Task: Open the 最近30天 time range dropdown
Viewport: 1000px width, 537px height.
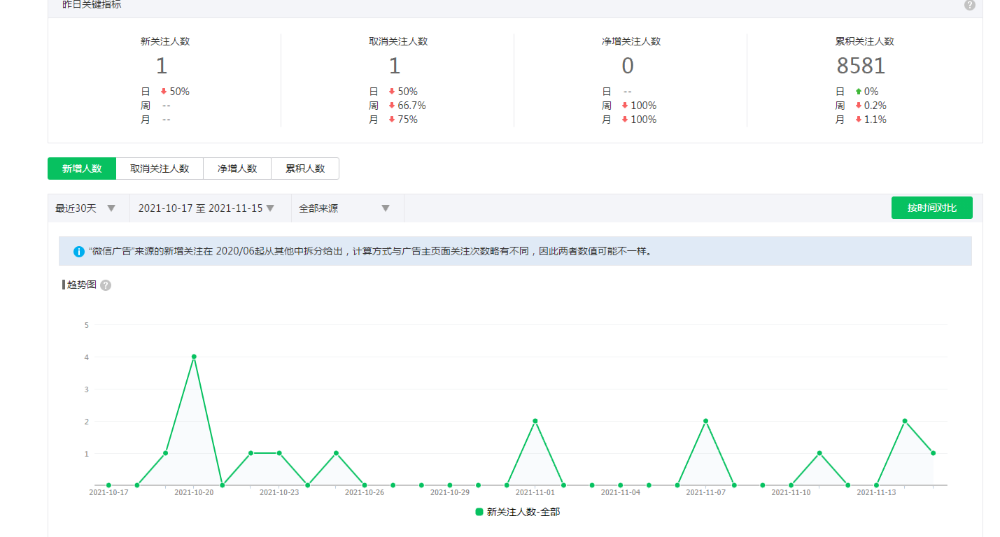Action: (x=85, y=208)
